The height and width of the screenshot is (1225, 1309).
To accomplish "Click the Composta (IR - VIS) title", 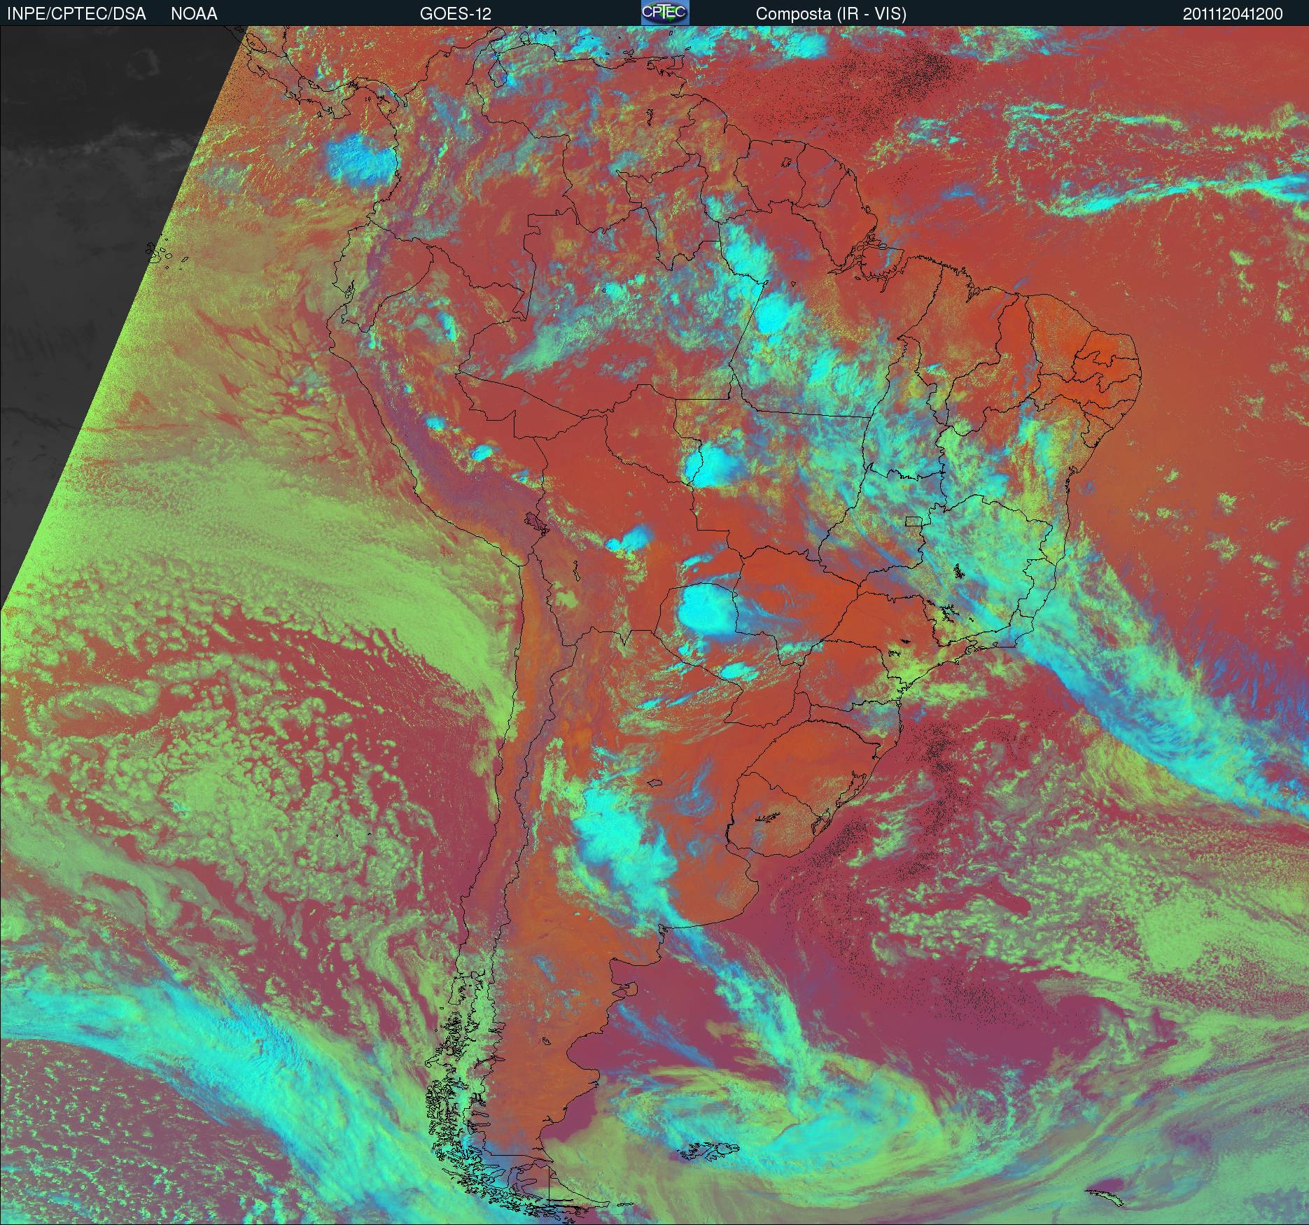I will [831, 14].
